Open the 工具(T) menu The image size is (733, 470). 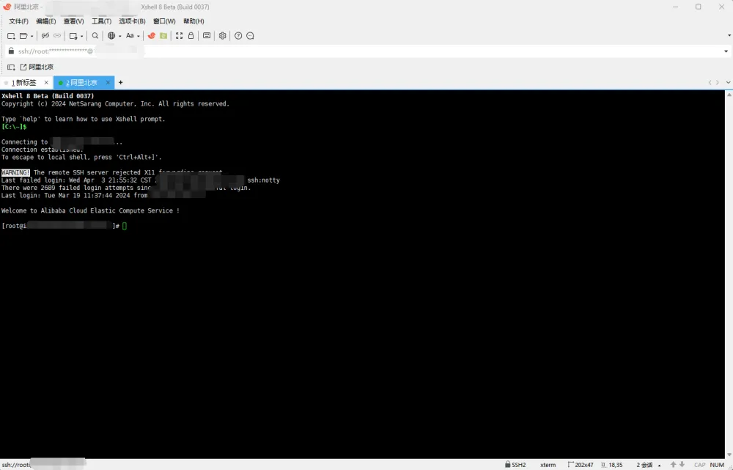pos(100,21)
